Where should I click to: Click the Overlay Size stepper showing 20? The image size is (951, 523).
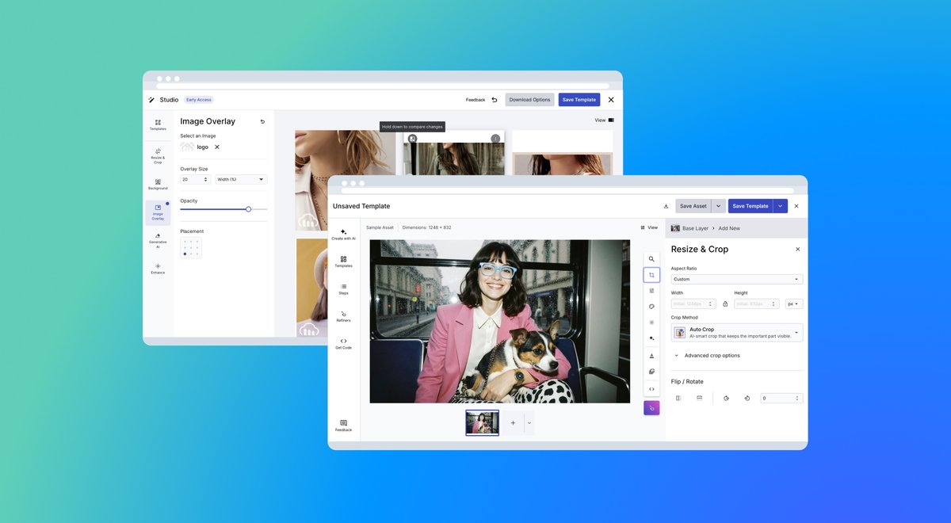coord(195,179)
